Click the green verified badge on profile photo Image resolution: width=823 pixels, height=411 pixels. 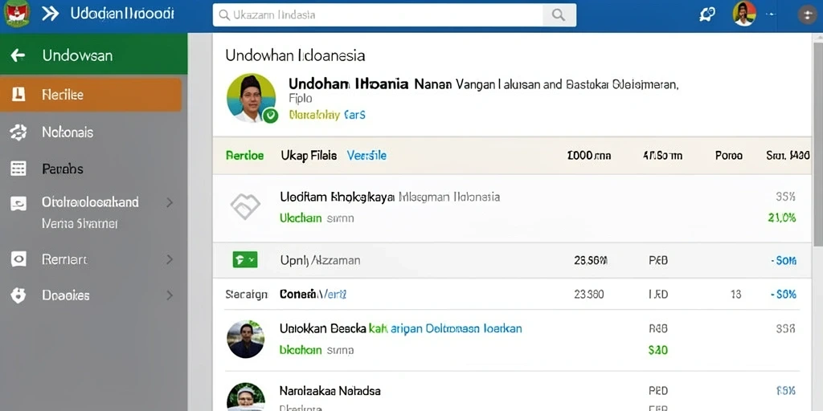[270, 115]
